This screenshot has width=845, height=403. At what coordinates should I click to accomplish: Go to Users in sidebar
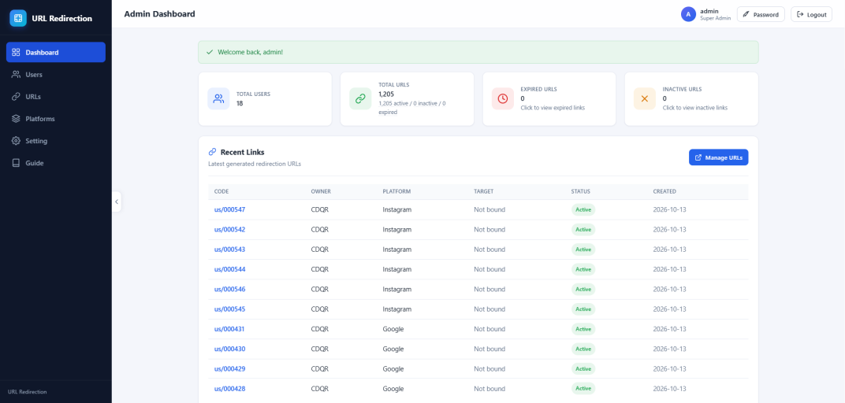(x=55, y=74)
